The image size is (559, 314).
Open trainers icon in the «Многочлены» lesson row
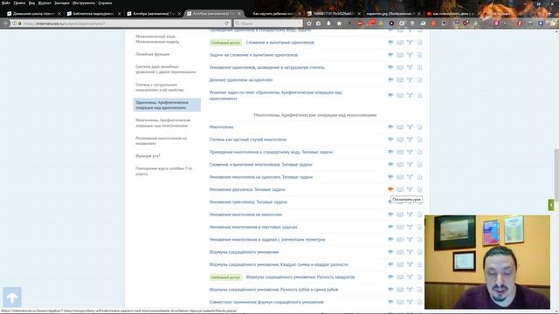[410, 127]
